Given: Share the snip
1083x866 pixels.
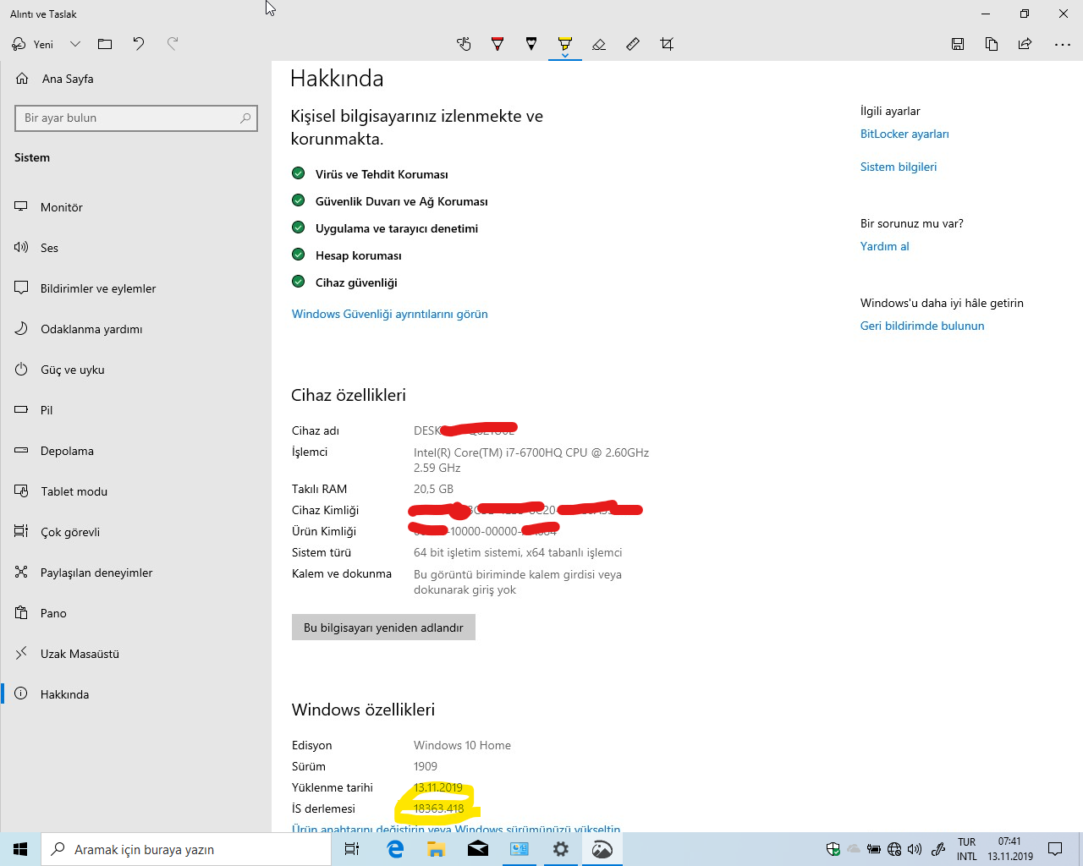Looking at the screenshot, I should [1025, 44].
